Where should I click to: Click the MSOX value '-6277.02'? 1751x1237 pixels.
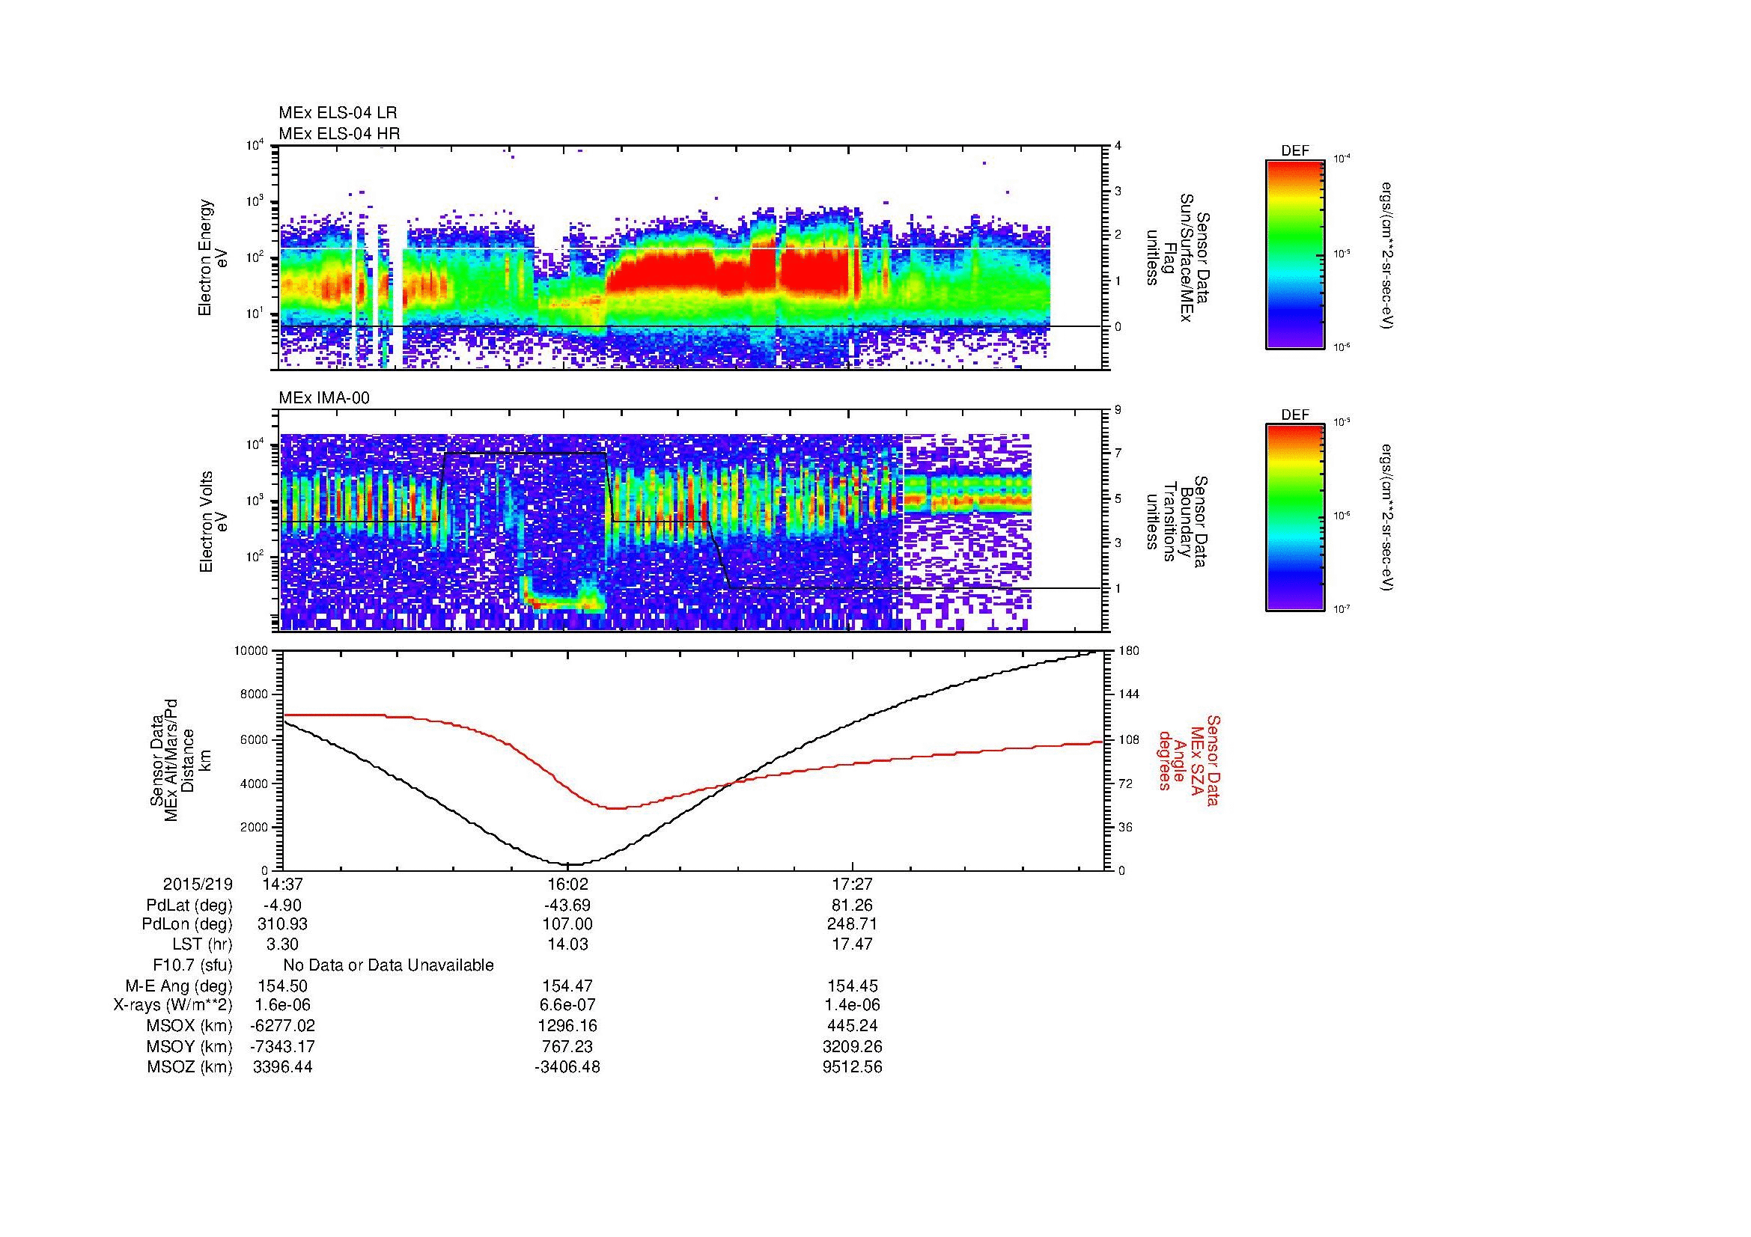283,1026
